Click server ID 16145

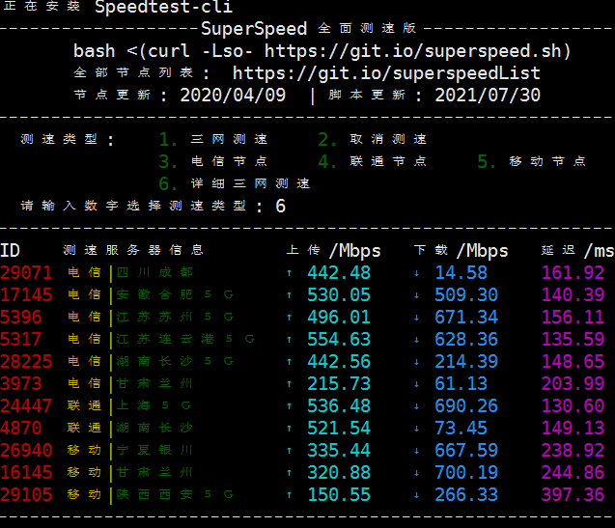tap(26, 472)
